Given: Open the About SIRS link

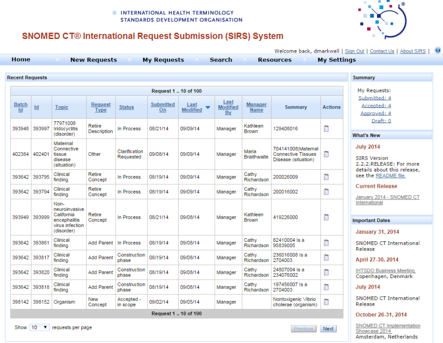Looking at the screenshot, I should 413,51.
